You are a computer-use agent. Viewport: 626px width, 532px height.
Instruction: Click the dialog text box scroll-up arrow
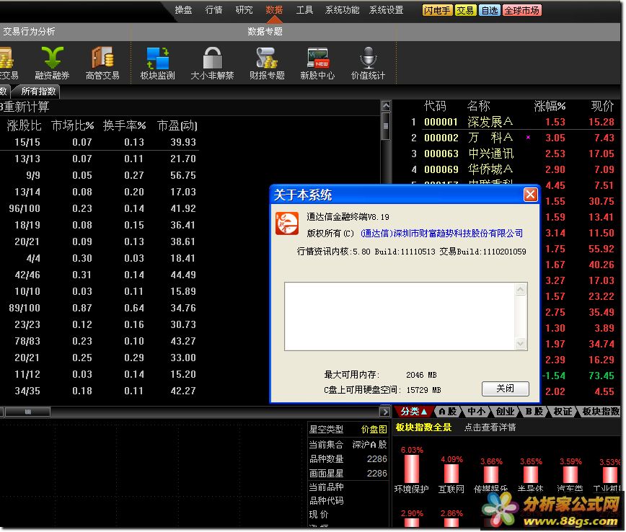tap(521, 289)
